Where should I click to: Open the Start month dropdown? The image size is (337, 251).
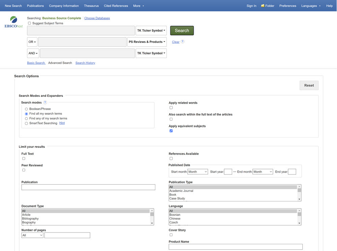coord(198,172)
